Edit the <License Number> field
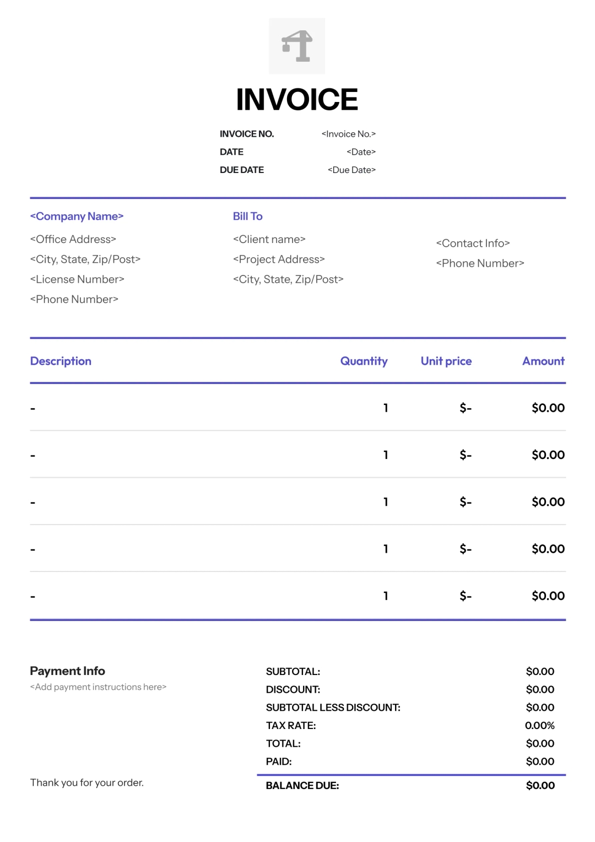The image size is (595, 842). tap(77, 279)
